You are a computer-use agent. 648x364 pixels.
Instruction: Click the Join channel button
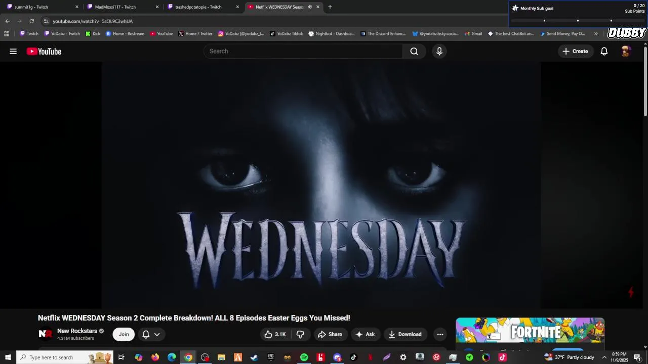(124, 334)
